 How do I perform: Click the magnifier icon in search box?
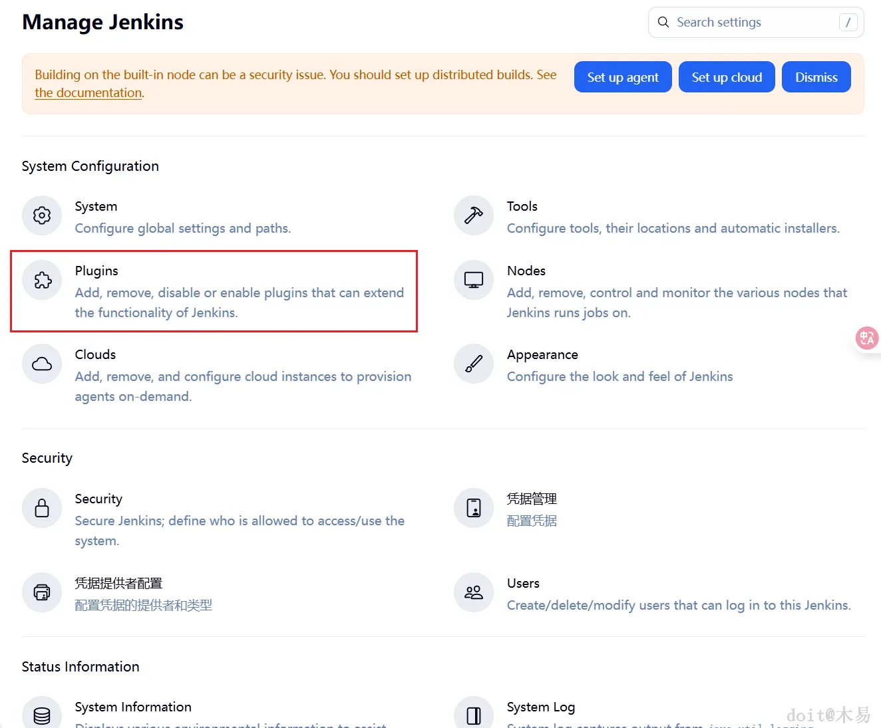663,22
